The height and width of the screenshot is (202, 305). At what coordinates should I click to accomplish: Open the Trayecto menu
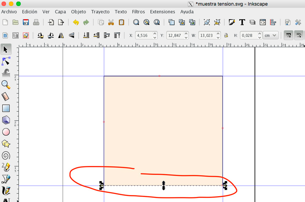click(100, 11)
